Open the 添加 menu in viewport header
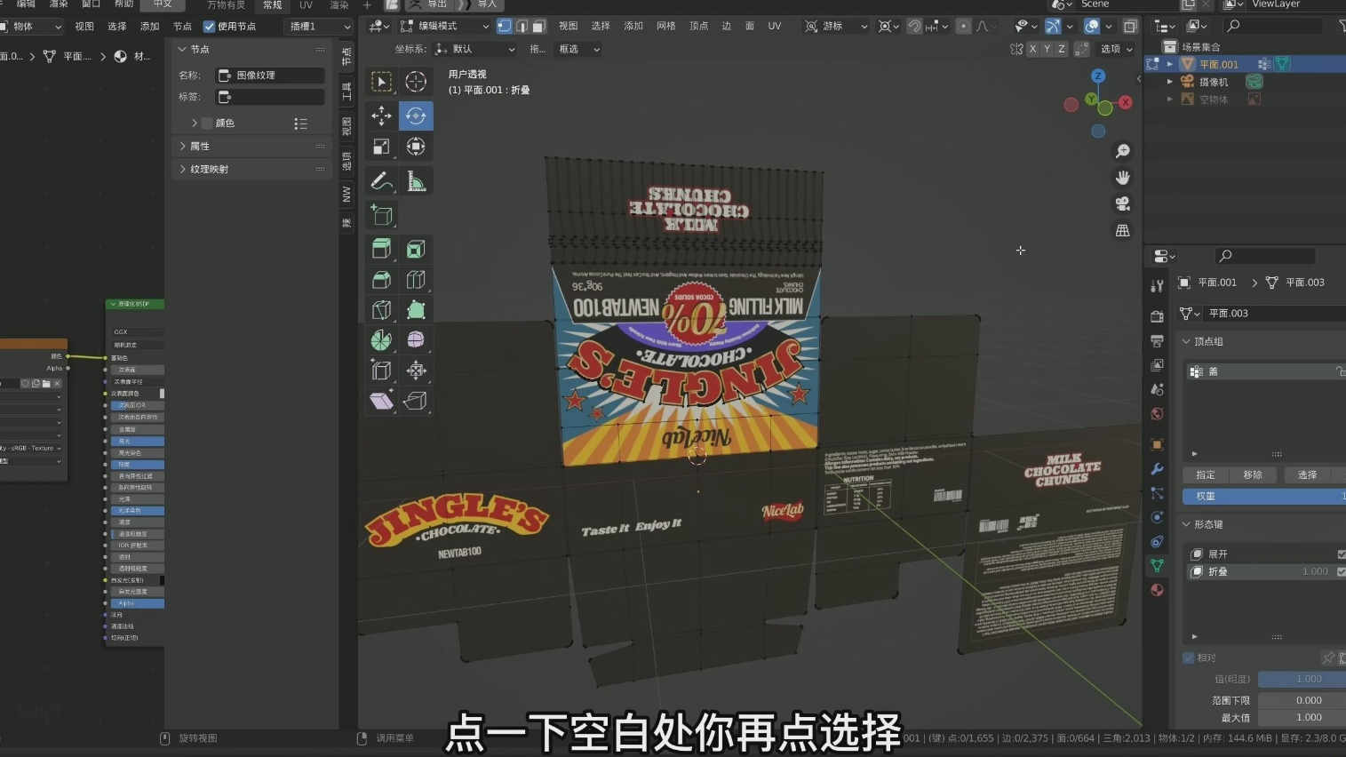Screen dimensions: 1346x757 tap(633, 27)
